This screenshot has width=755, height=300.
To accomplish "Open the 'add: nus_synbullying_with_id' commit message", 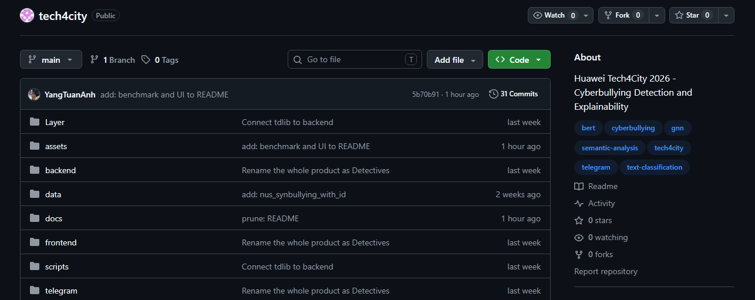I will [x=294, y=194].
